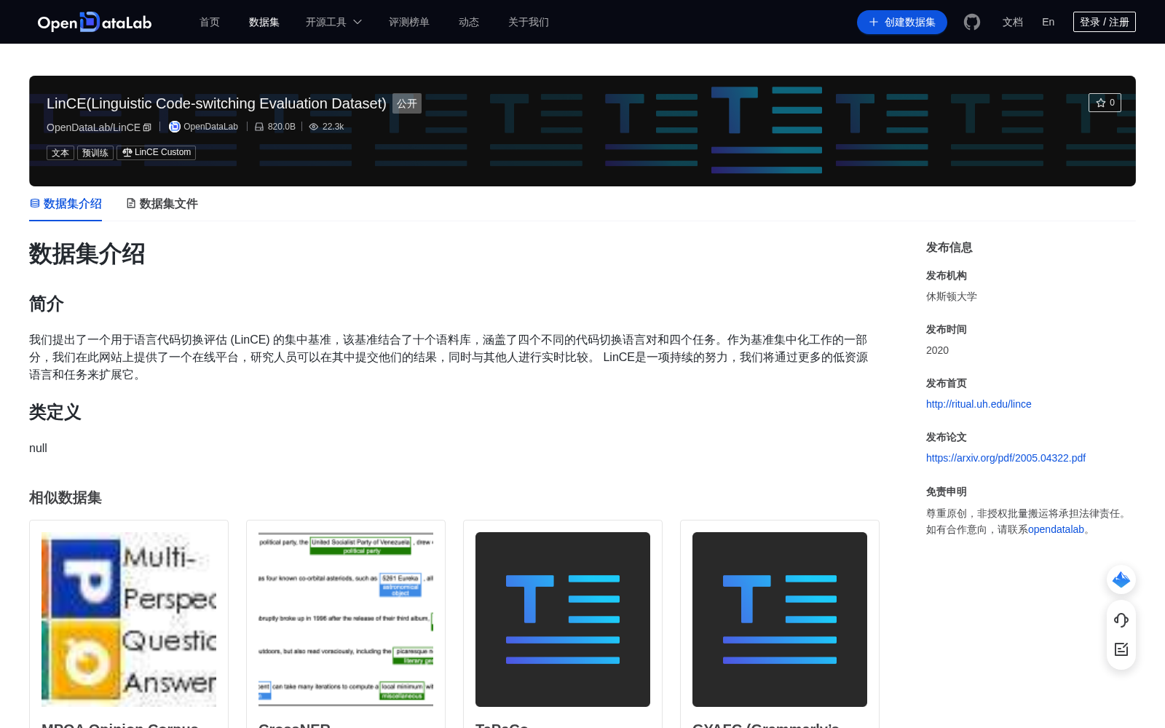
Task: Click the 公开 visibility badge
Action: click(x=407, y=103)
